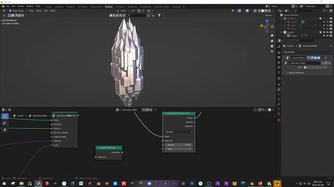Open the Render properties tab
The height and width of the screenshot is (187, 334).
tap(279, 53)
